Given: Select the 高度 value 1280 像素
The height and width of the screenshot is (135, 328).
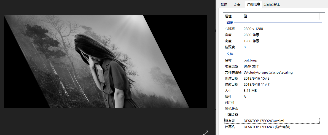Looking at the screenshot, I should click(251, 41).
